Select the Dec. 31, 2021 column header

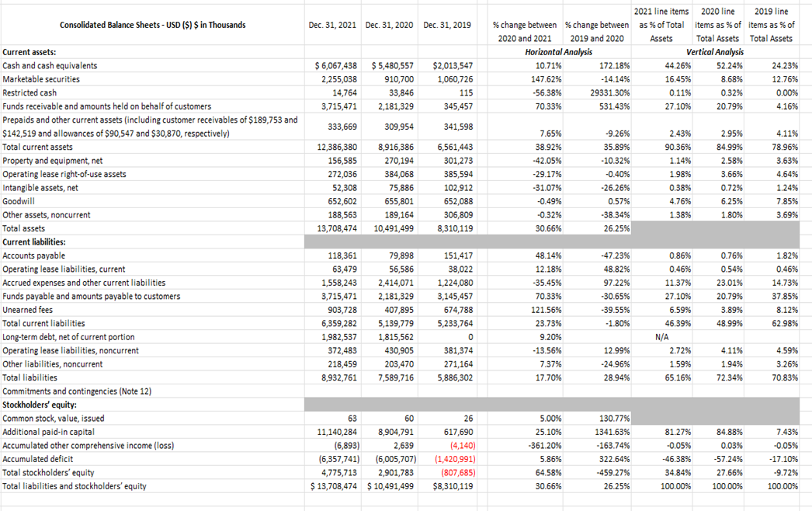(333, 24)
